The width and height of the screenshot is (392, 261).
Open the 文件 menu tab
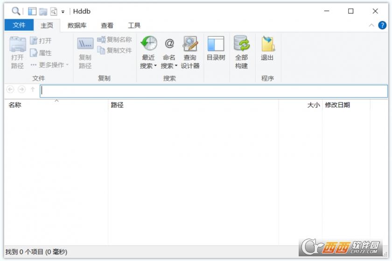click(x=19, y=25)
